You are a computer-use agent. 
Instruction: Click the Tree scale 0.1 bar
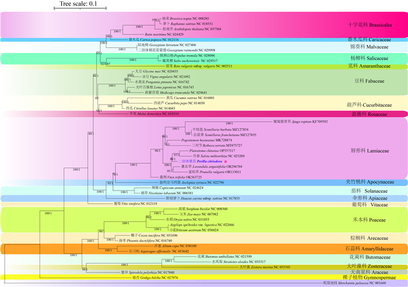pos(76,10)
